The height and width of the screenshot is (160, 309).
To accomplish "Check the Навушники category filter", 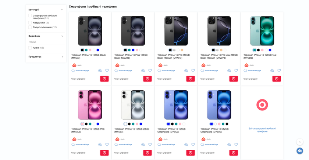I will pyautogui.click(x=30, y=23).
